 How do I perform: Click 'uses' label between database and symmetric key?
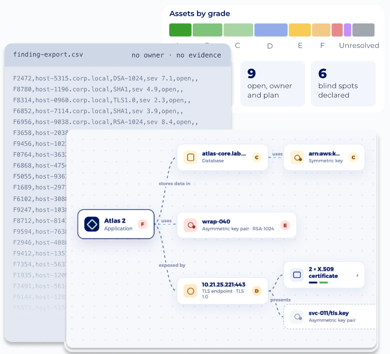point(277,154)
